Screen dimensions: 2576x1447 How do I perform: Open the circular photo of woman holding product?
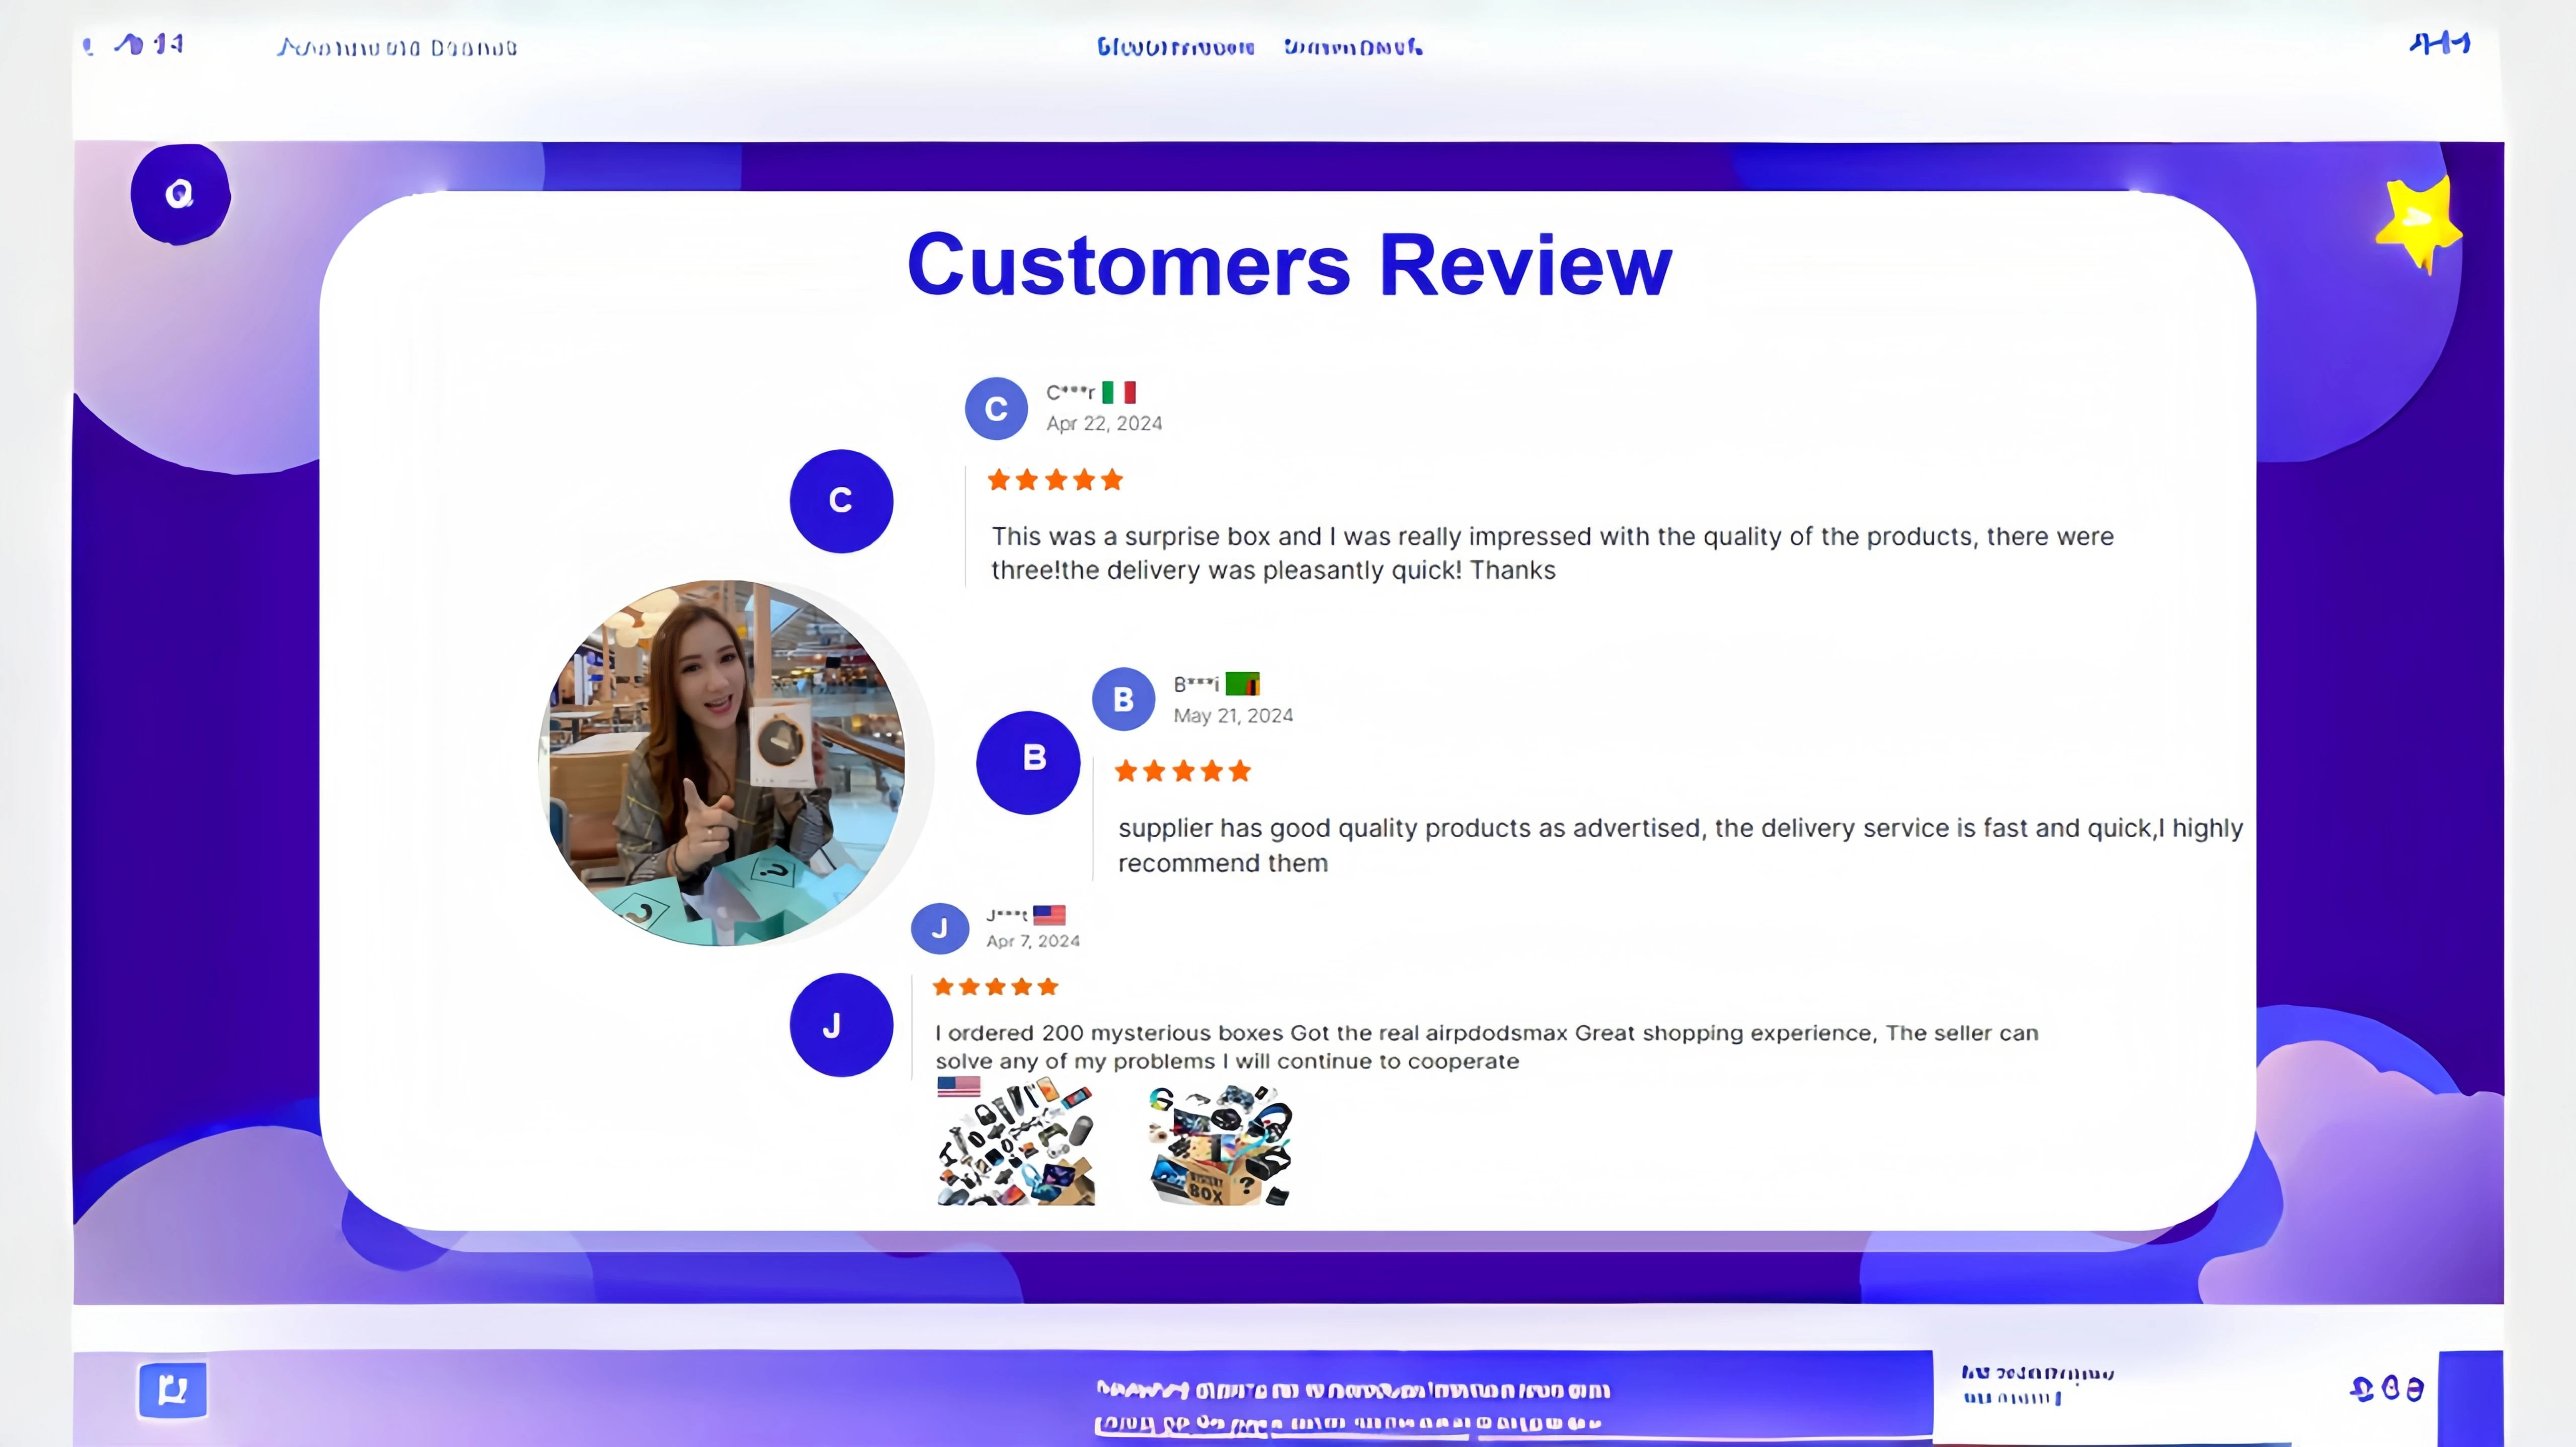point(723,762)
